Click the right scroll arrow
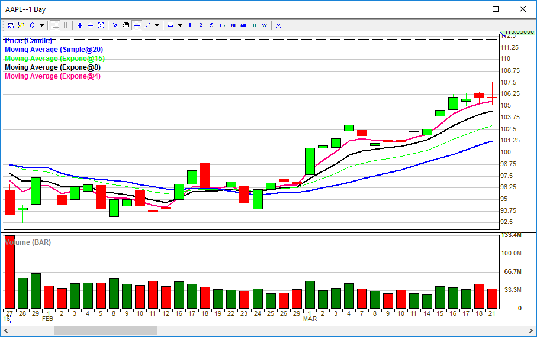 pyautogui.click(x=531, y=331)
